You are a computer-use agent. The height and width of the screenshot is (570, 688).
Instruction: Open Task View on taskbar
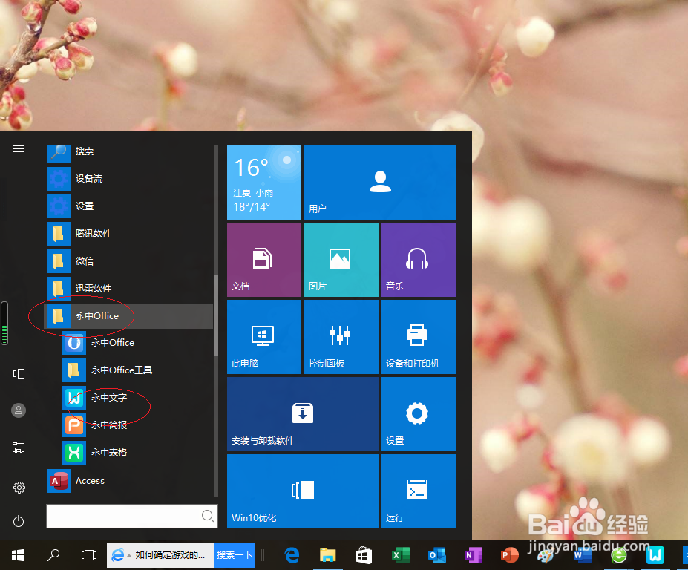[x=89, y=555]
